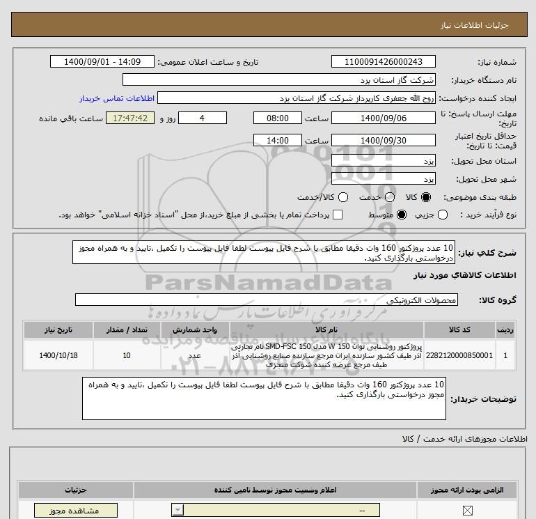This screenshot has height=519, width=536.
Task: Select the کالا radio button
Action: (426, 197)
